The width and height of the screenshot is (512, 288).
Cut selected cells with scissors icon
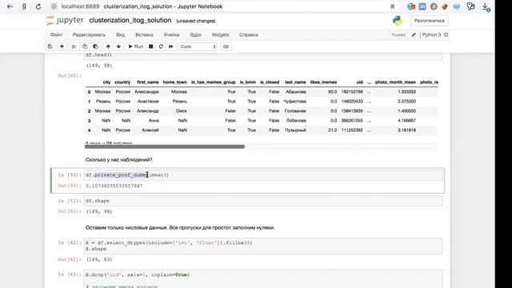tap(74, 46)
